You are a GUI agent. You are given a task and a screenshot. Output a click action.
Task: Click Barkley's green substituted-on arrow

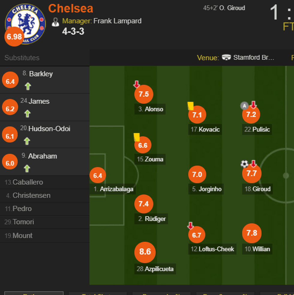pos(28,86)
